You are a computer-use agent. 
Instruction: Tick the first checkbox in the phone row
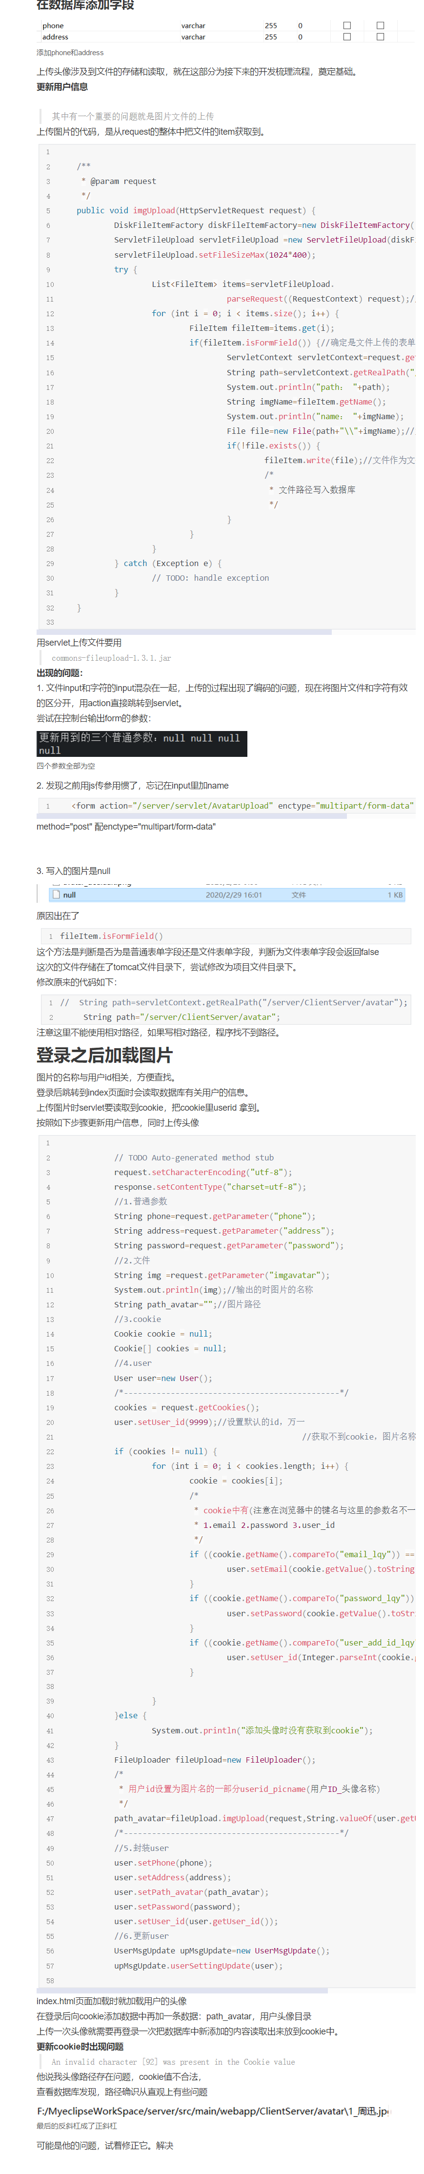pos(346,26)
